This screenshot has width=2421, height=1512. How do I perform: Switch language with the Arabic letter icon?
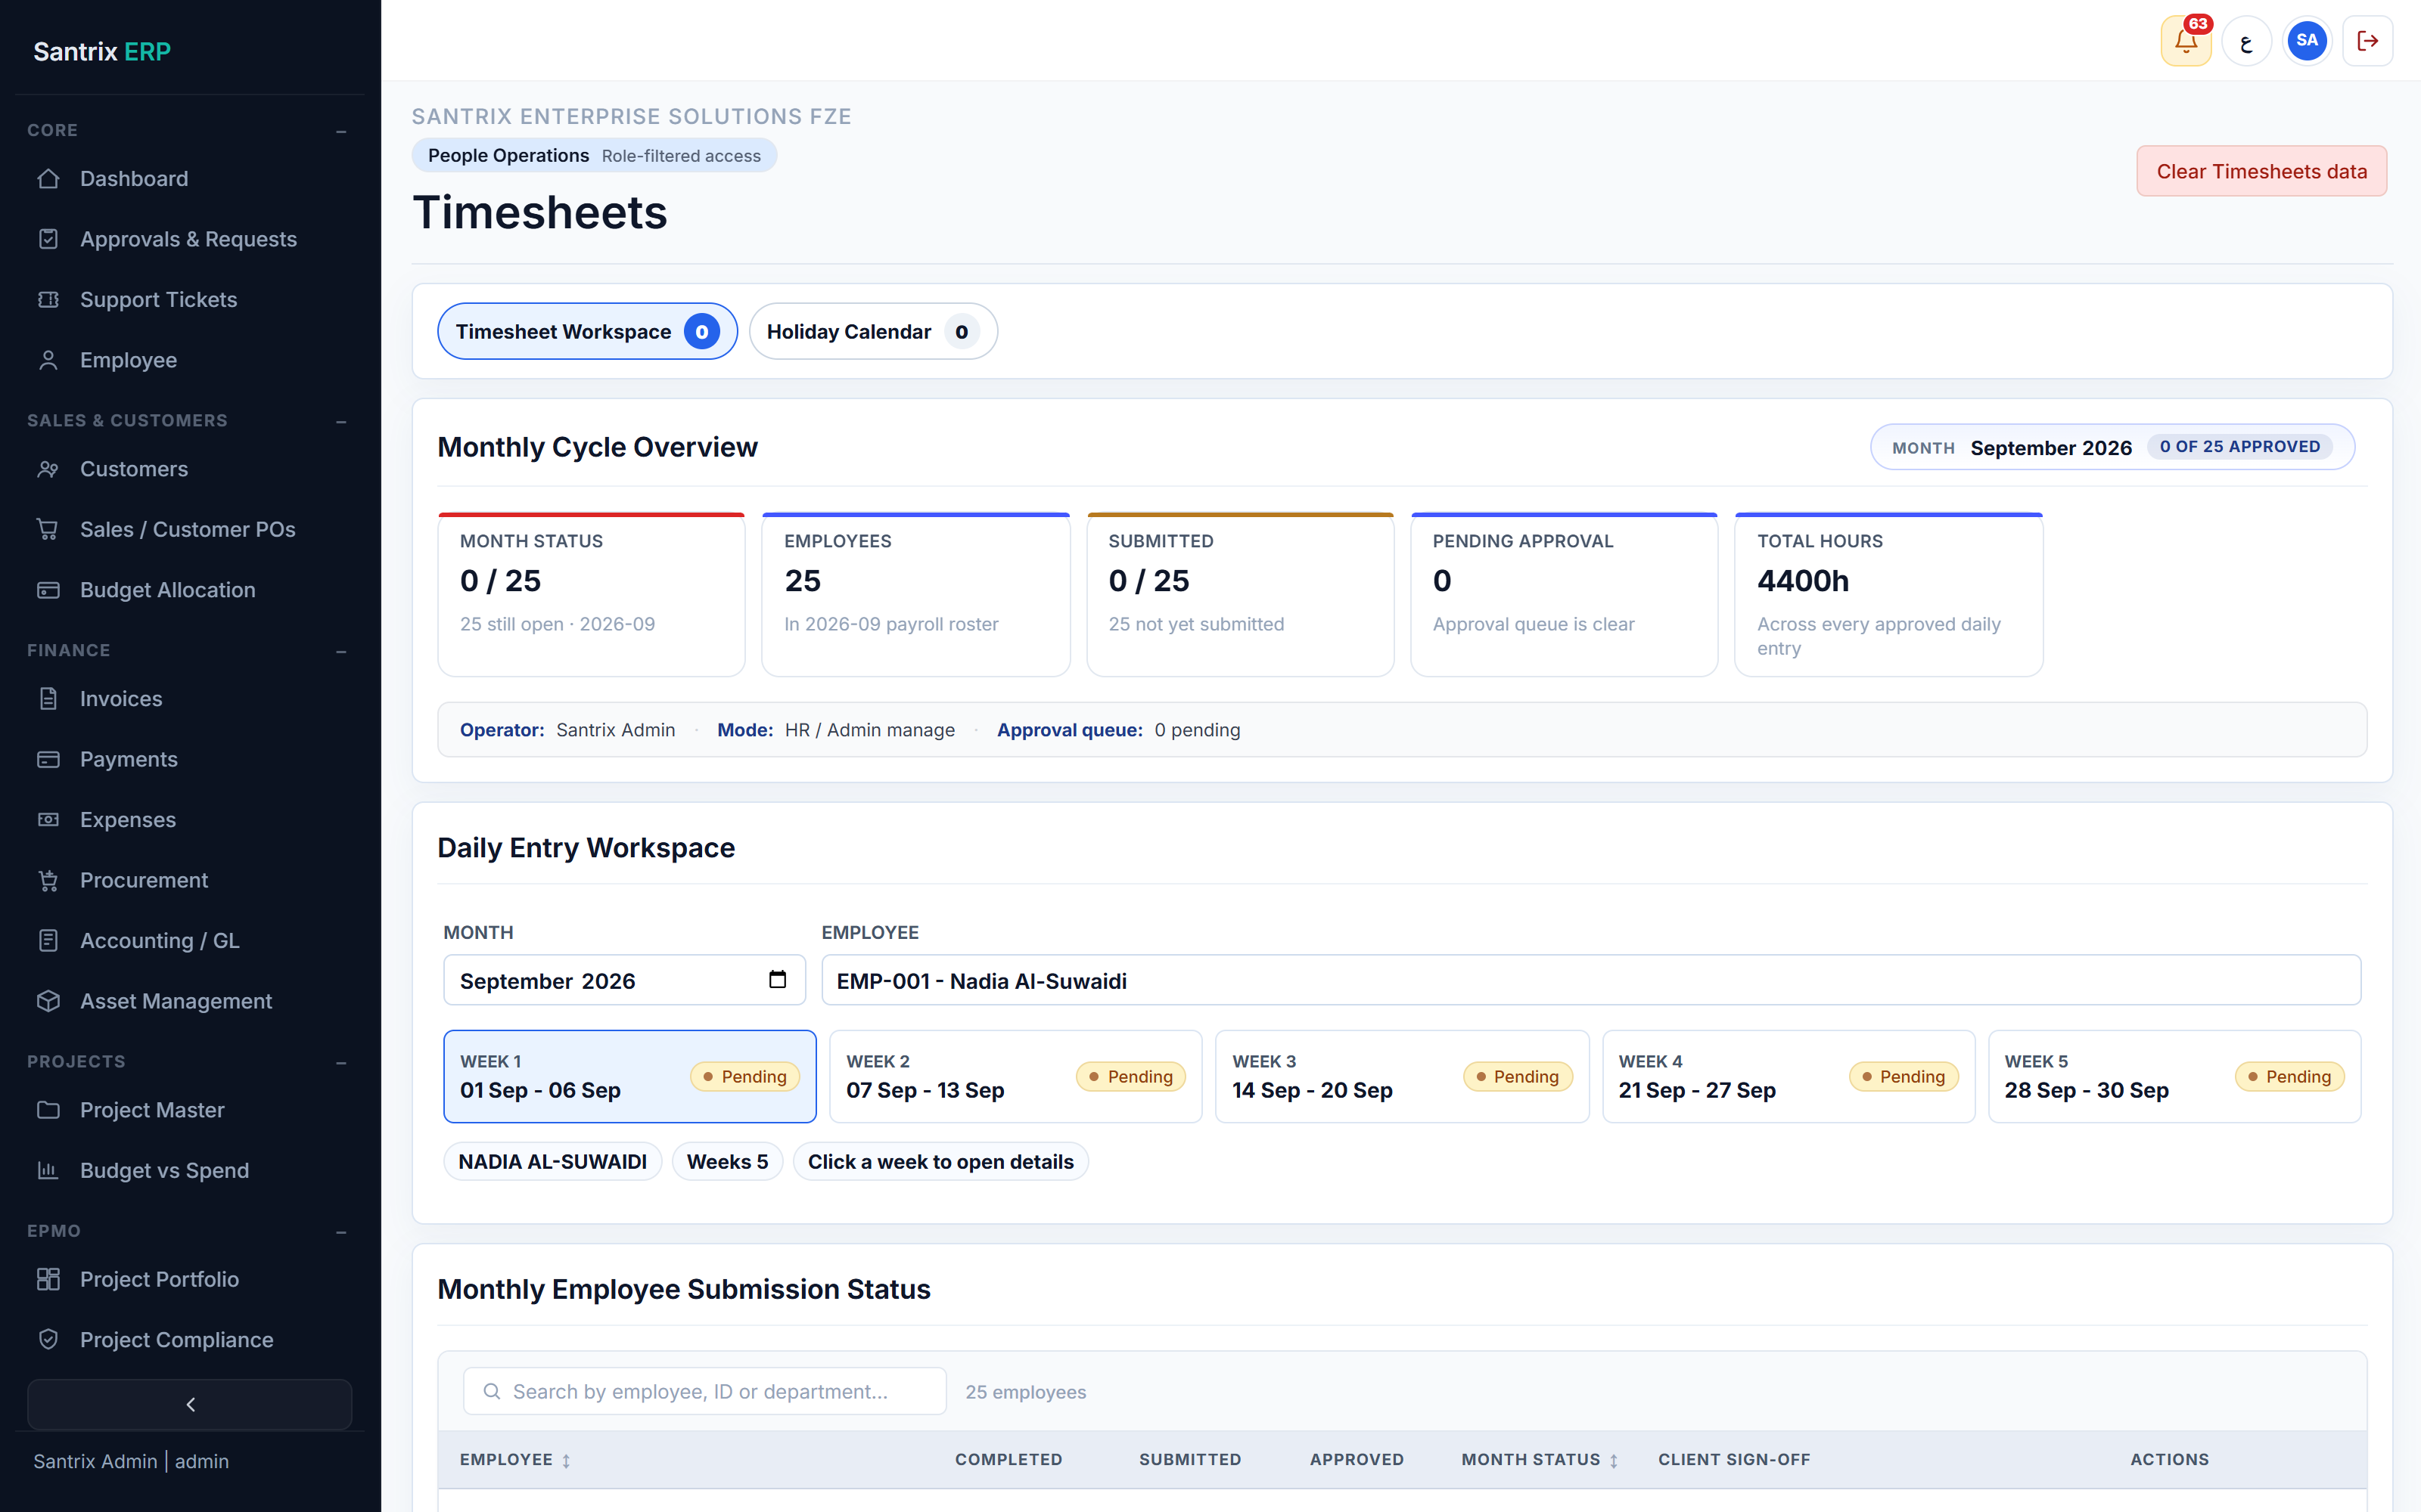[x=2247, y=41]
